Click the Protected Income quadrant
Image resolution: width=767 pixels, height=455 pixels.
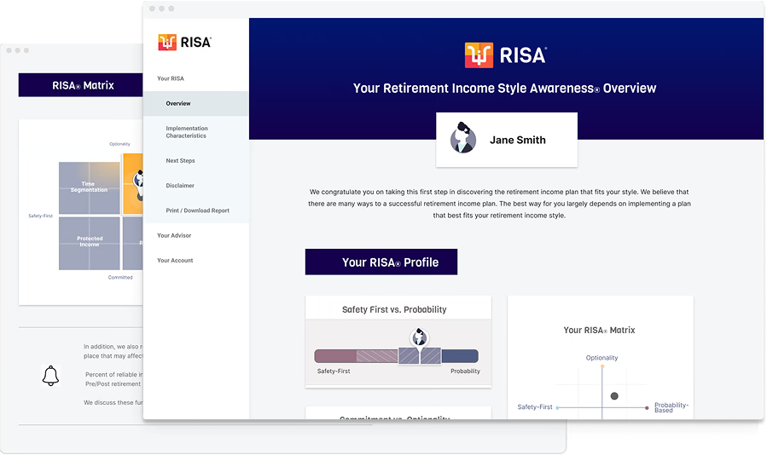(x=89, y=243)
